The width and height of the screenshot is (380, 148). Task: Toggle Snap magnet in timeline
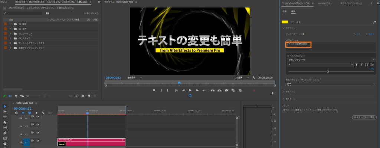click(23, 113)
